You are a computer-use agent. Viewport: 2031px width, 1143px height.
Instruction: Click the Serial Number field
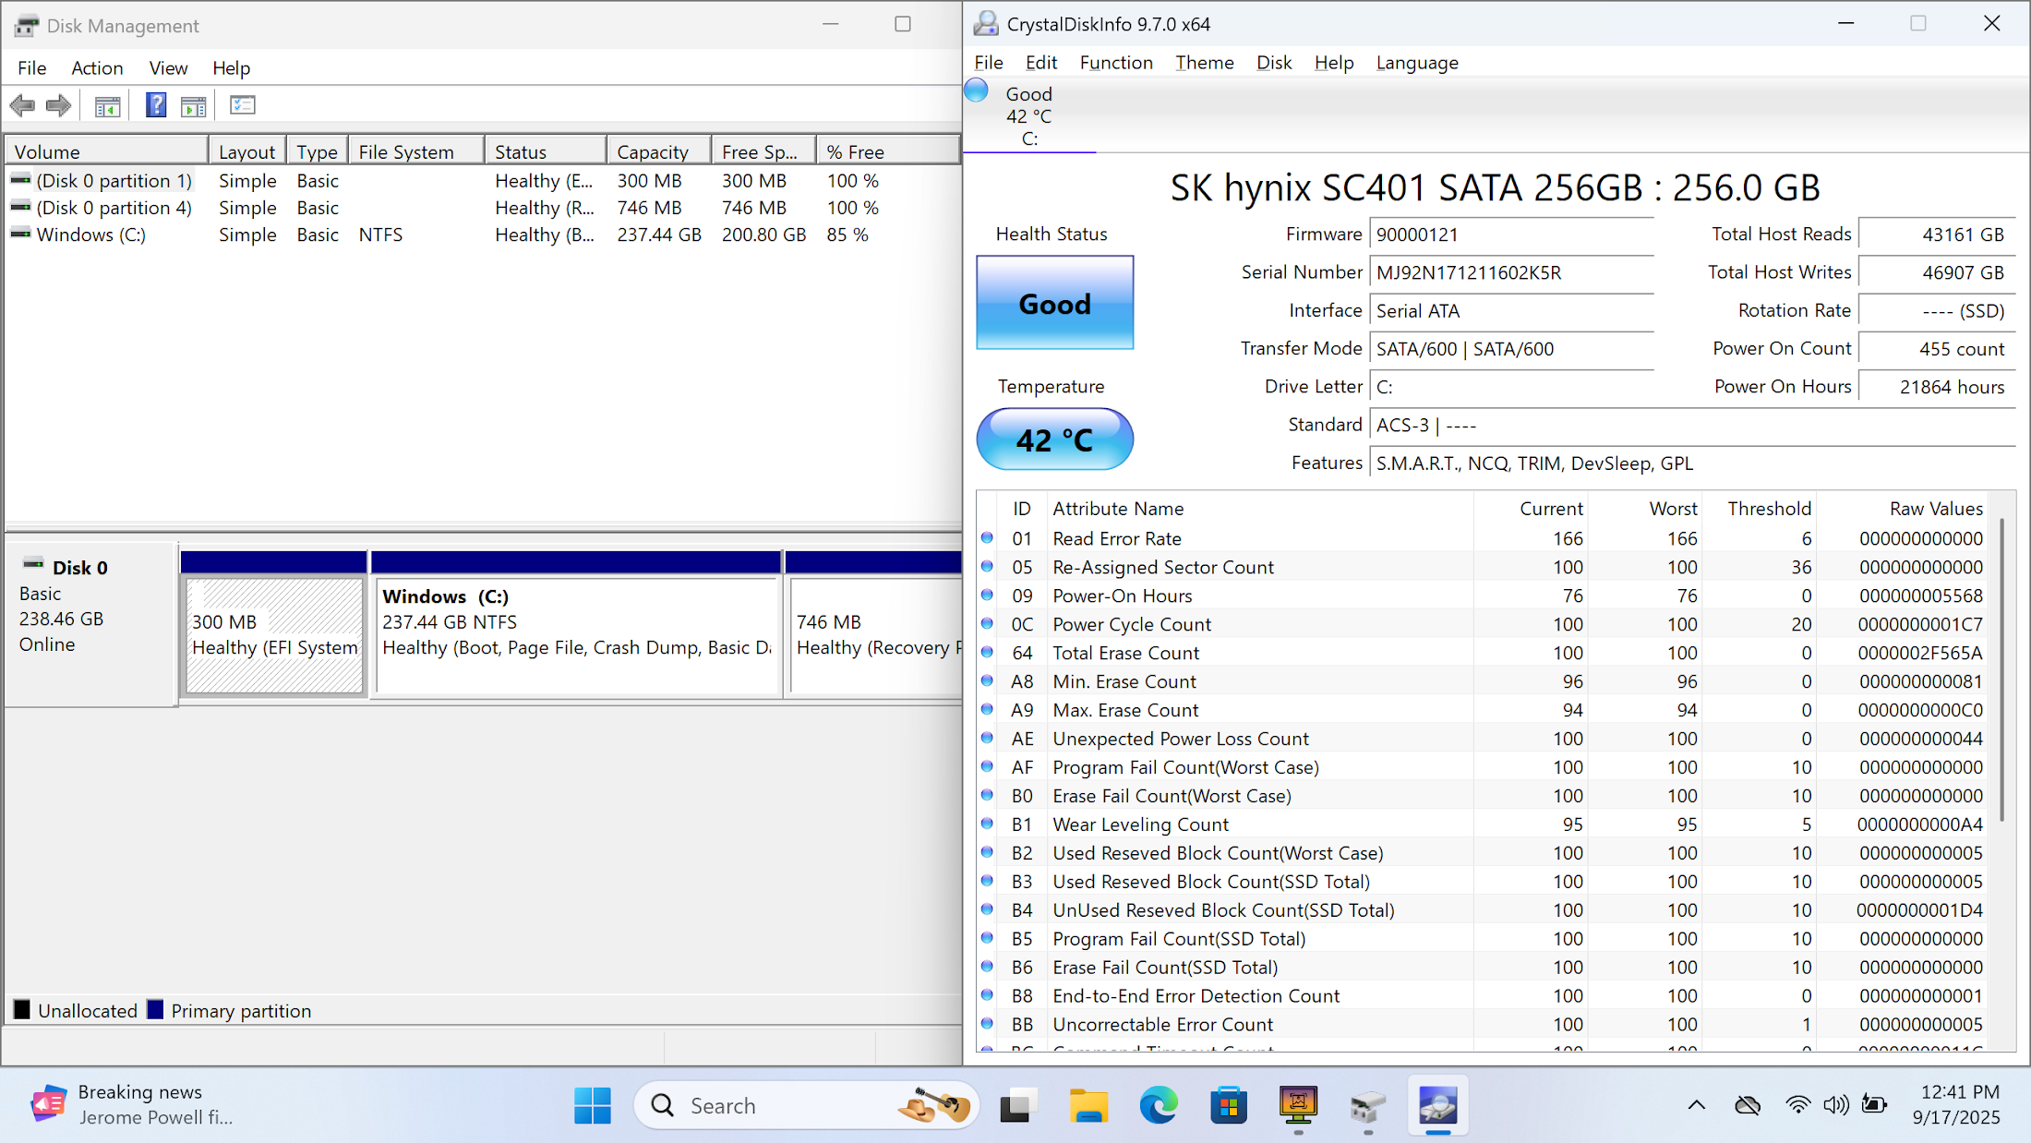pos(1510,272)
